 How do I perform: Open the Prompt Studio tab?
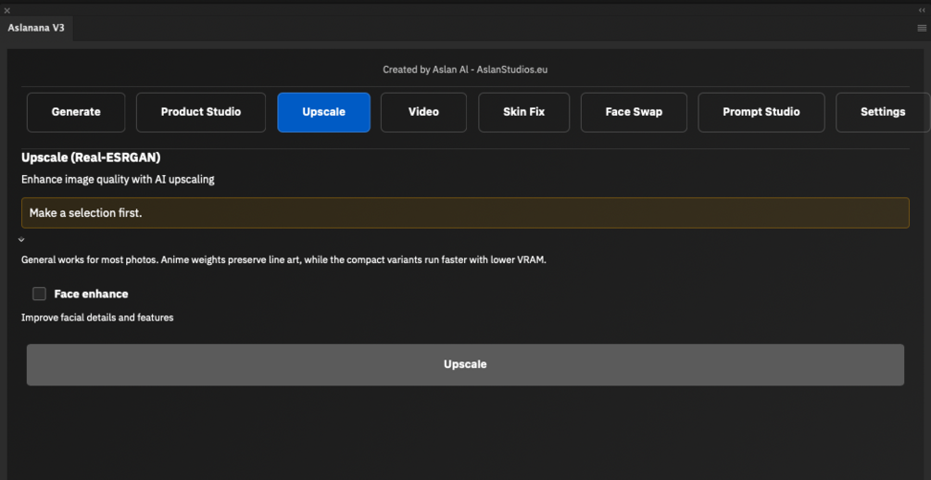[x=761, y=112]
